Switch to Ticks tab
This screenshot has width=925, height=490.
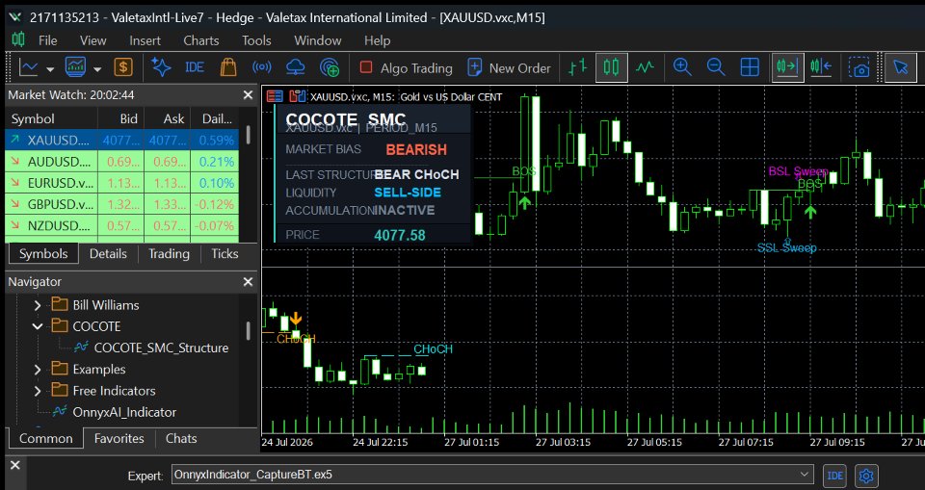225,253
